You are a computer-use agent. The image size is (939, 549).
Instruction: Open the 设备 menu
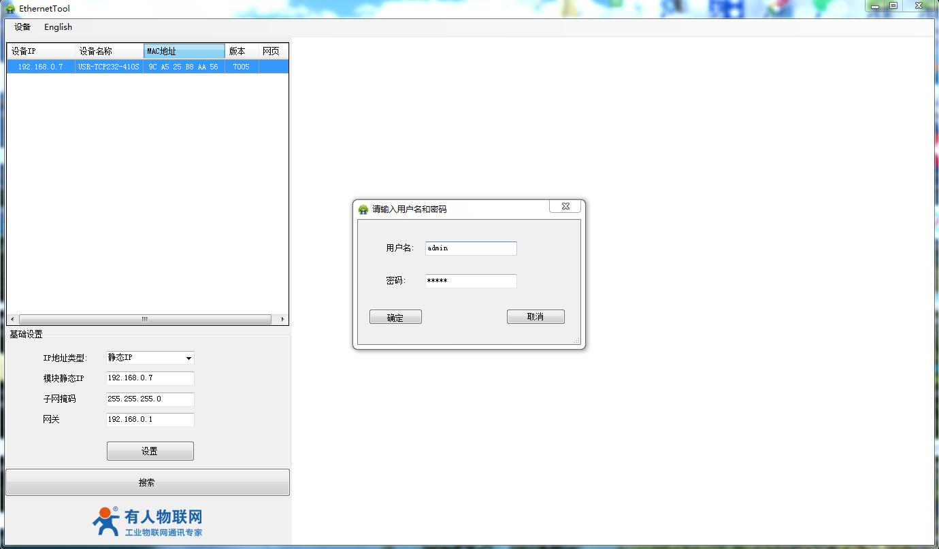point(22,27)
